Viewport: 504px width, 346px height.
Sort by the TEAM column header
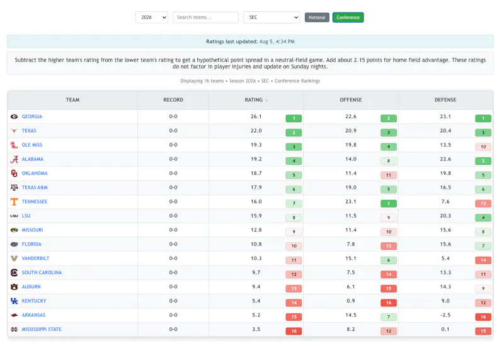pos(72,100)
